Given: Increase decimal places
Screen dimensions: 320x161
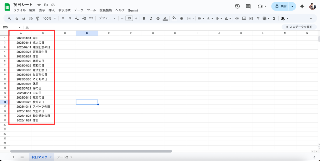Looking at the screenshot, I should point(84,18).
